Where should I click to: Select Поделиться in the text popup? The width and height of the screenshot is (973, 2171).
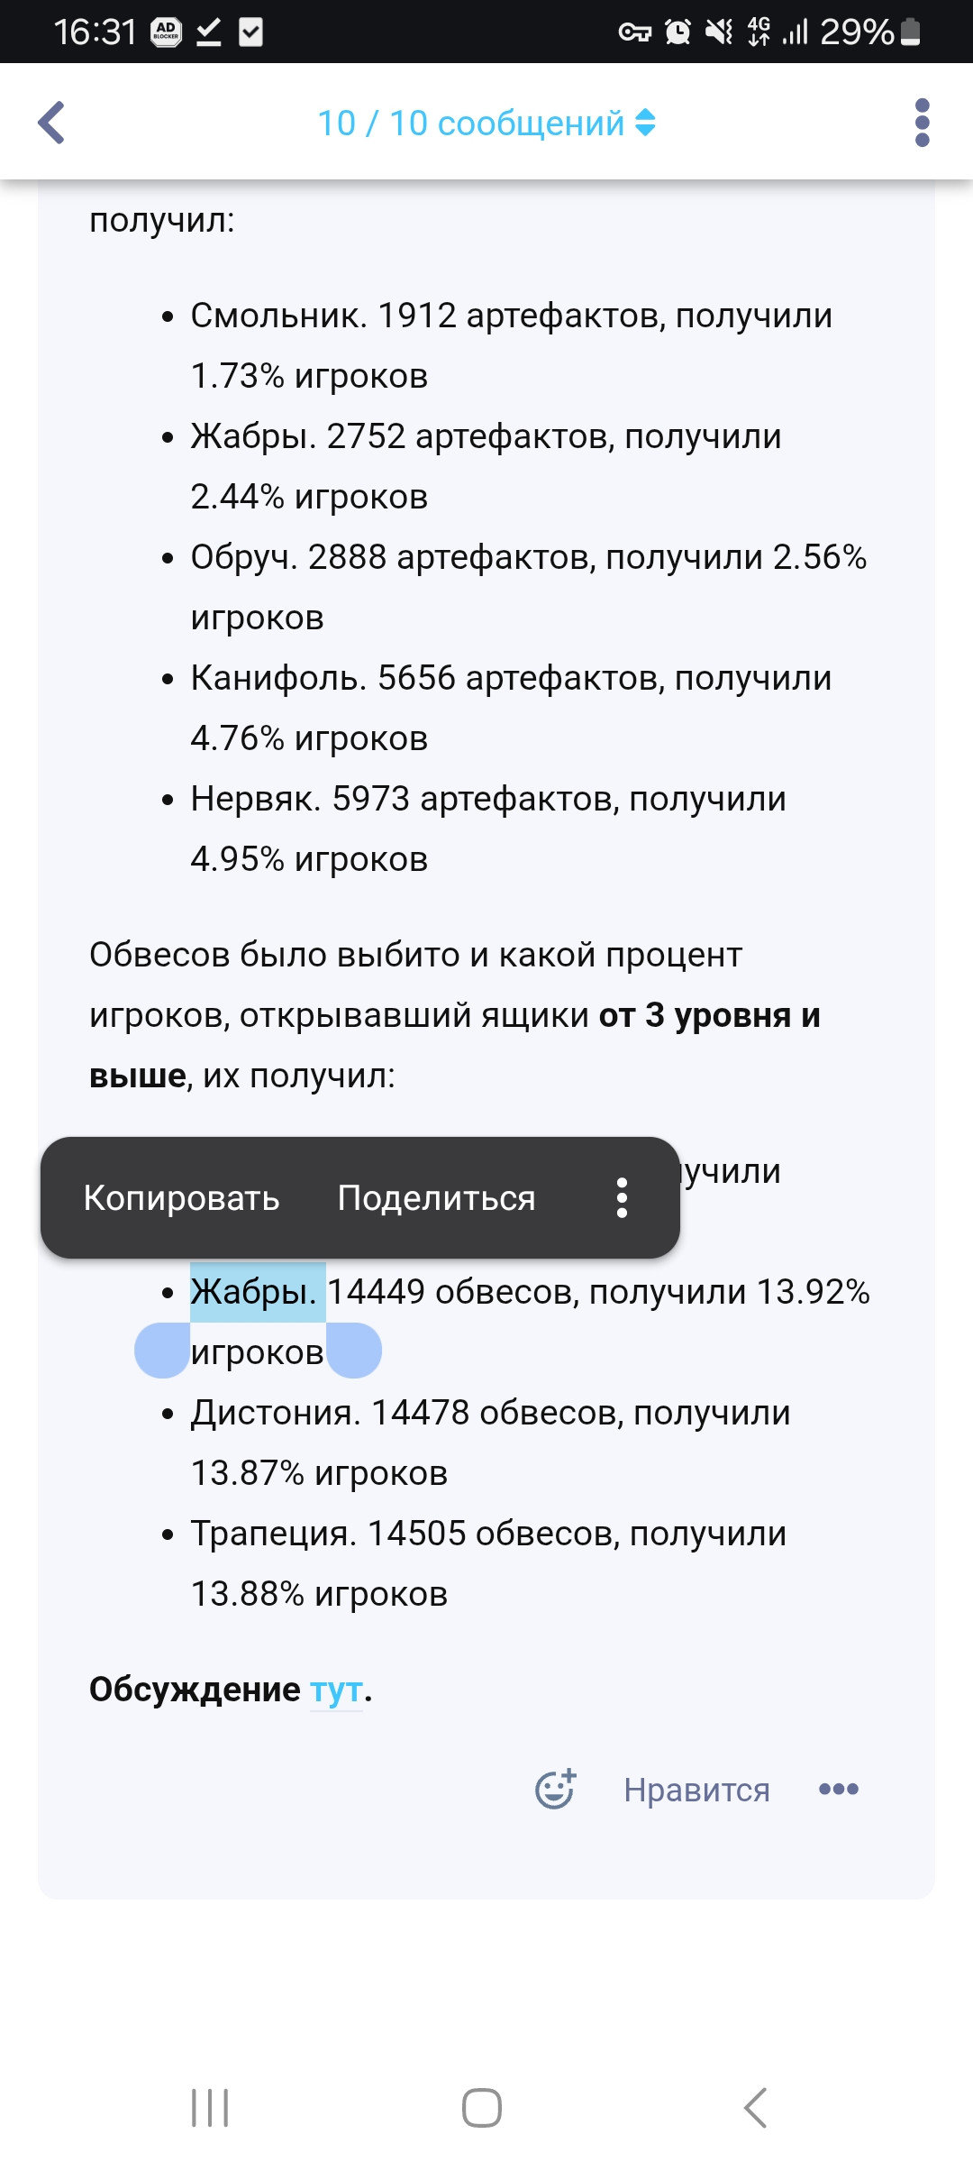(x=436, y=1198)
